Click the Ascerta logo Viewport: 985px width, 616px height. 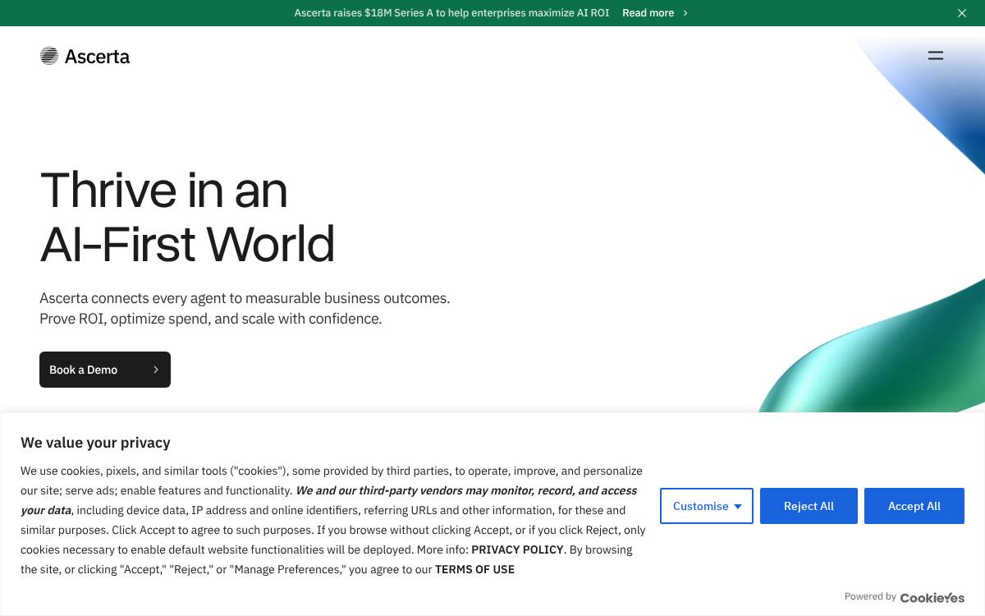tap(85, 56)
